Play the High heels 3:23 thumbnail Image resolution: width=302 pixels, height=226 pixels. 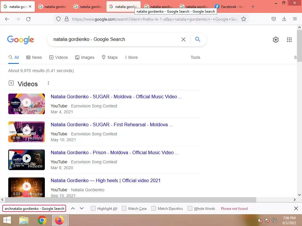pyautogui.click(x=27, y=187)
